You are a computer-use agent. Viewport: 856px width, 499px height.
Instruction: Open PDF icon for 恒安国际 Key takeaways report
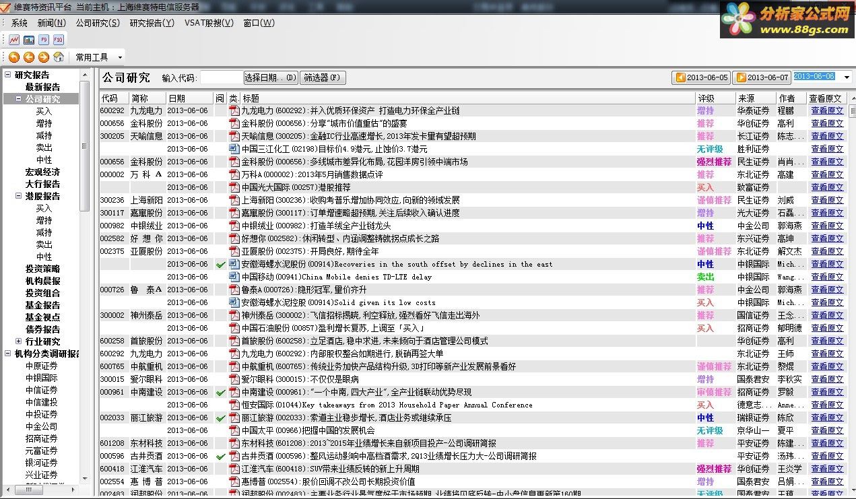234,405
